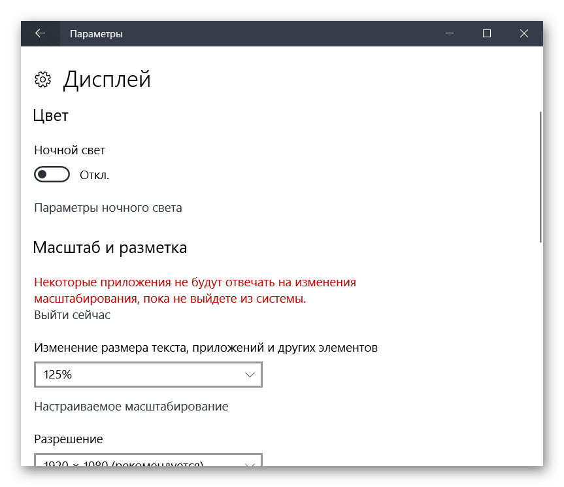Click the Цвет section heading
Screen dimensions: 564x487
click(x=50, y=116)
